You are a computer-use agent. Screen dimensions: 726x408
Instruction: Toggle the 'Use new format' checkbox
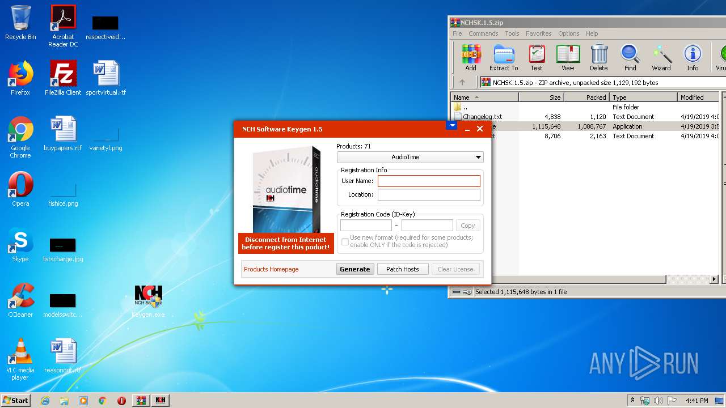click(x=345, y=242)
